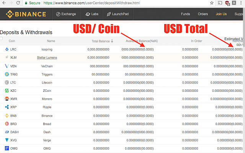
Task: Bookmark page with star icon
Action: coord(212,3)
